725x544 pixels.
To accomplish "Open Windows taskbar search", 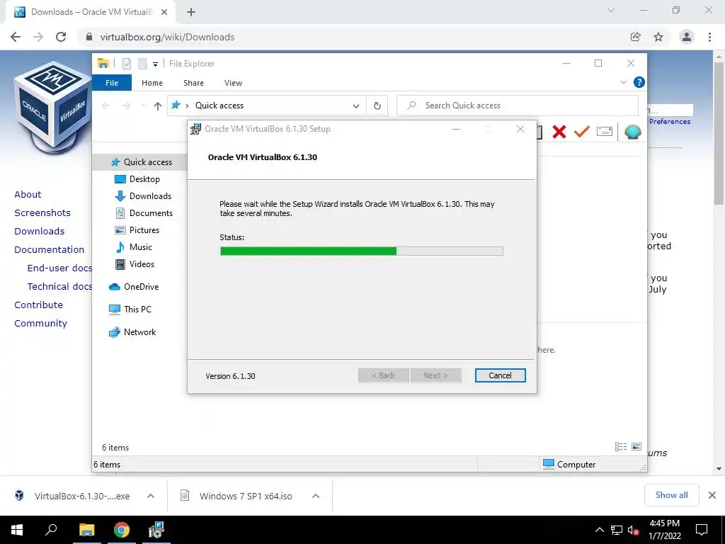I will click(51, 530).
